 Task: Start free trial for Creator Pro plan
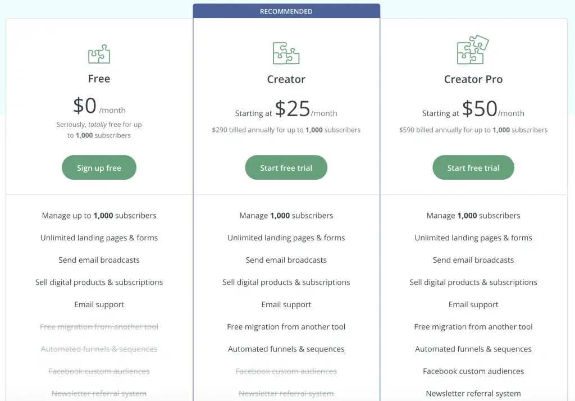pos(473,167)
